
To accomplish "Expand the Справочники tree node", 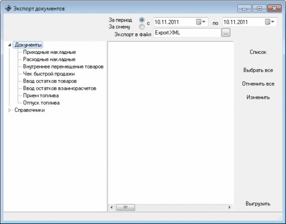I will [10, 110].
